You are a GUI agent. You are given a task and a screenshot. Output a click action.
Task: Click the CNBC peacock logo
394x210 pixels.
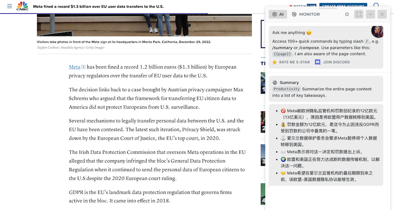coord(22,6)
